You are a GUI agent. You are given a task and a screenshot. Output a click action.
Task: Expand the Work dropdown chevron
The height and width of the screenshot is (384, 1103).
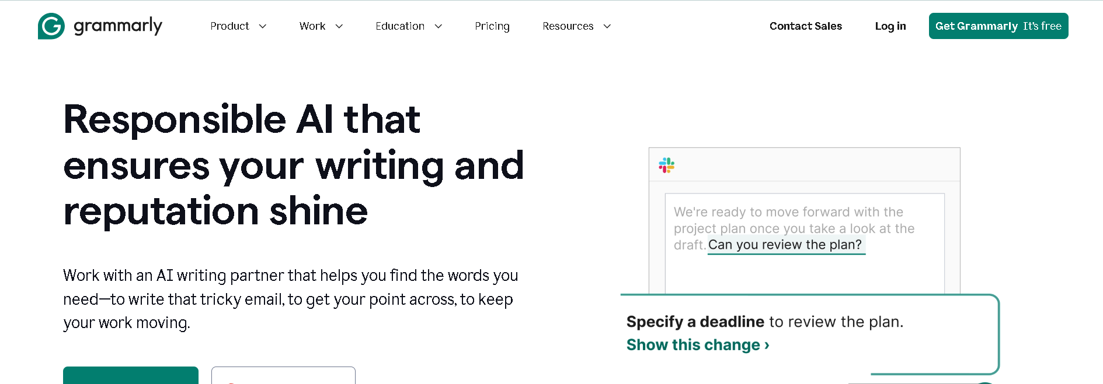pos(339,26)
